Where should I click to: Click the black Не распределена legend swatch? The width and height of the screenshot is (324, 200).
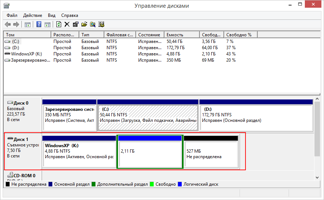point(8,184)
